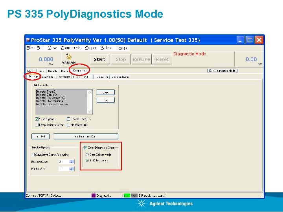Viewport: 283px width, 212px height.
Task: Click the detector list scroll-up arrow
Action: pyautogui.click(x=90, y=92)
